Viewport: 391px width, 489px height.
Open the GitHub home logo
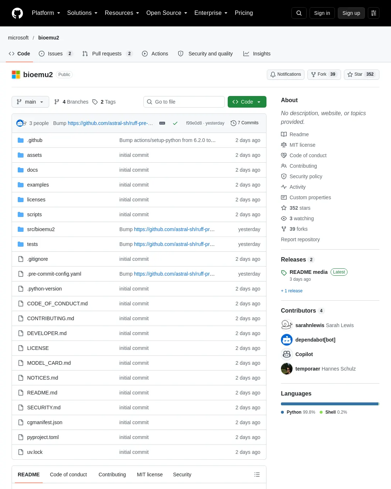coord(17,13)
